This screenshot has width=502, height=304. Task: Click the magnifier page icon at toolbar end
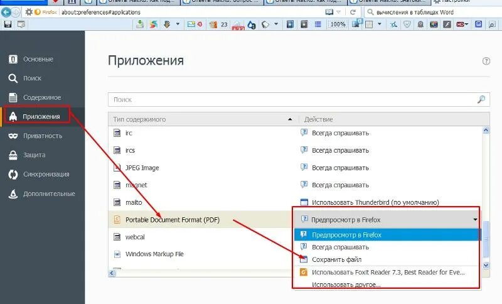pos(492,24)
